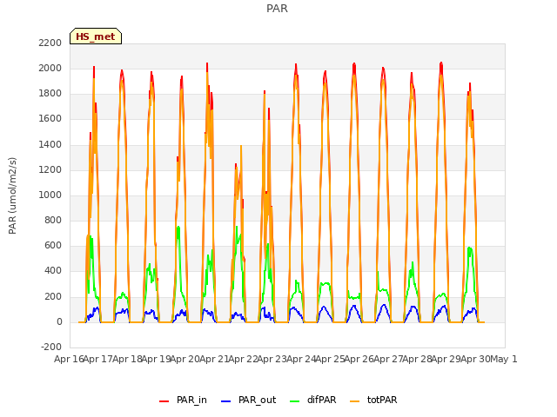Click the Apr 26 x-axis date label
The width and height of the screenshot is (557, 417).
(359, 359)
